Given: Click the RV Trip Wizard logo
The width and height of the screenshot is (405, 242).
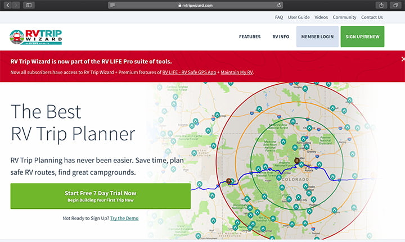Looking at the screenshot, I should [35, 37].
